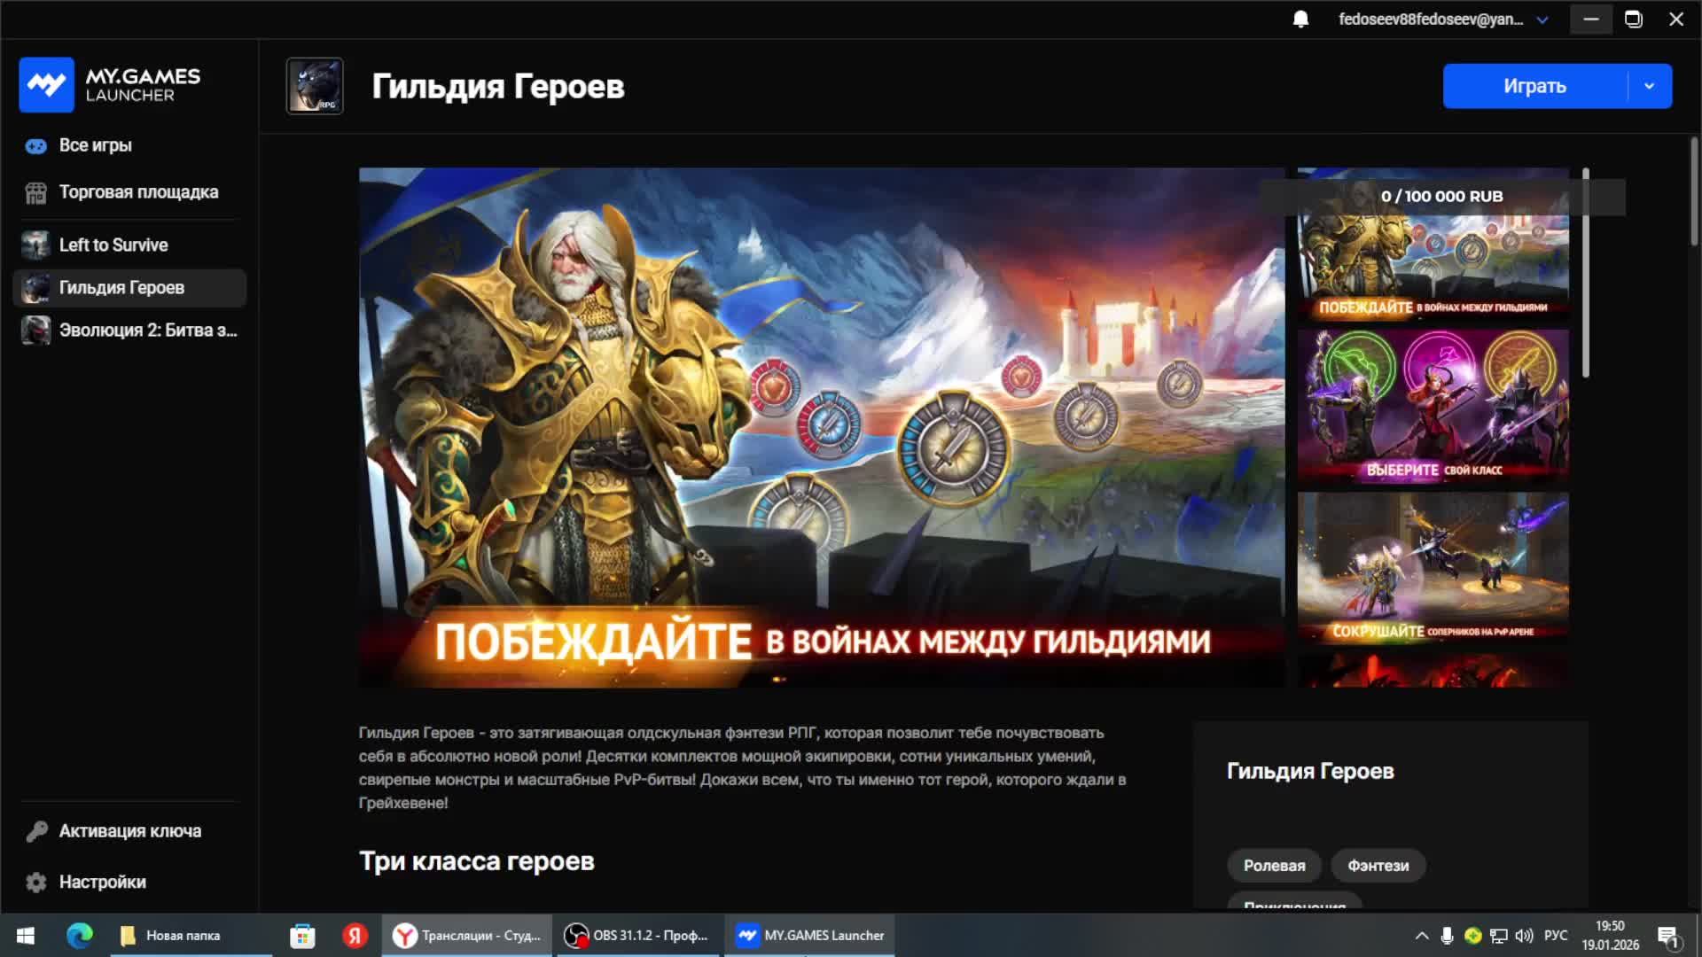Open Настройки gear settings
The height and width of the screenshot is (957, 1702).
coord(102,882)
